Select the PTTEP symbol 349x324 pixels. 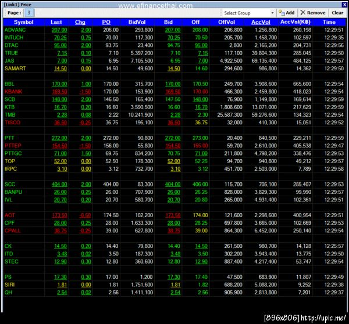pyautogui.click(x=13, y=146)
